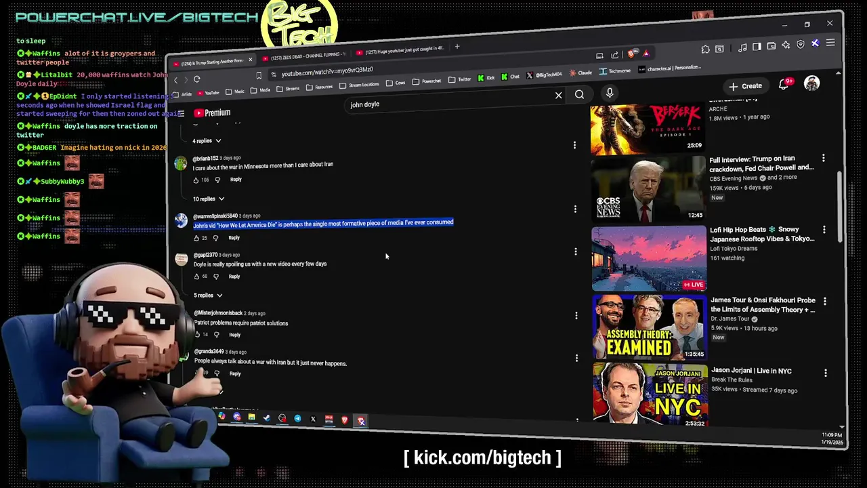Open new browser tab with plus button
867x488 pixels.
457,47
